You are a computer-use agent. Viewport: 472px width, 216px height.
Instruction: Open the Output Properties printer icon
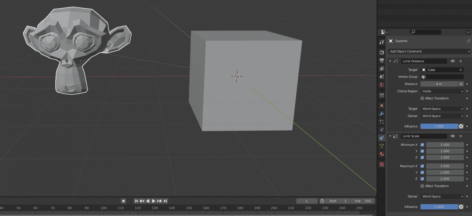coord(382,60)
